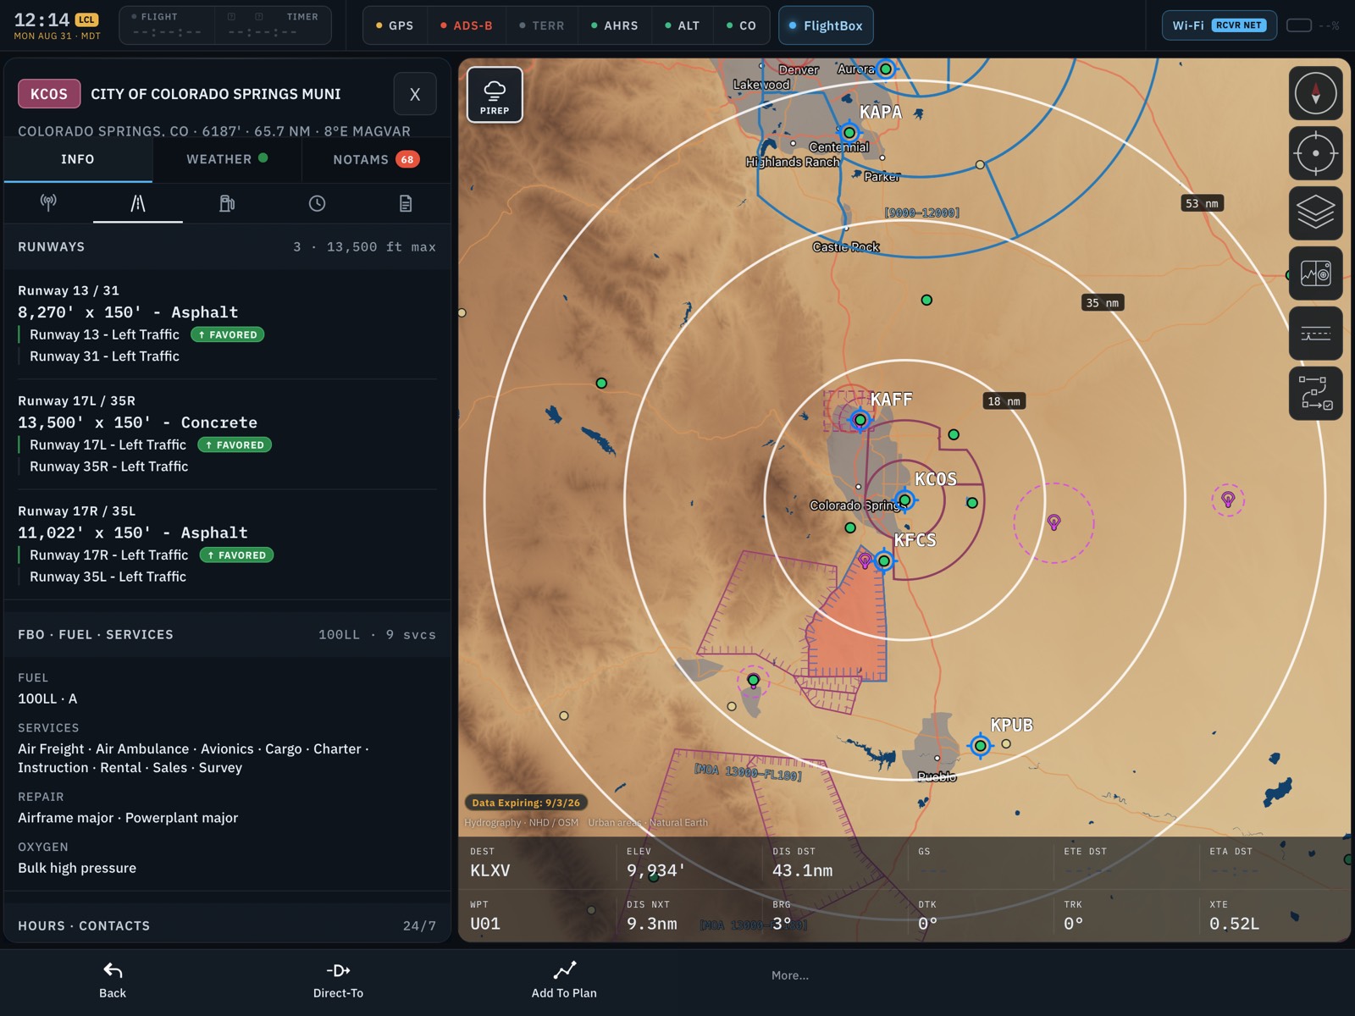Viewport: 1355px width, 1016px height.
Task: Select the fuel pump sub-tab icon
Action: [227, 203]
